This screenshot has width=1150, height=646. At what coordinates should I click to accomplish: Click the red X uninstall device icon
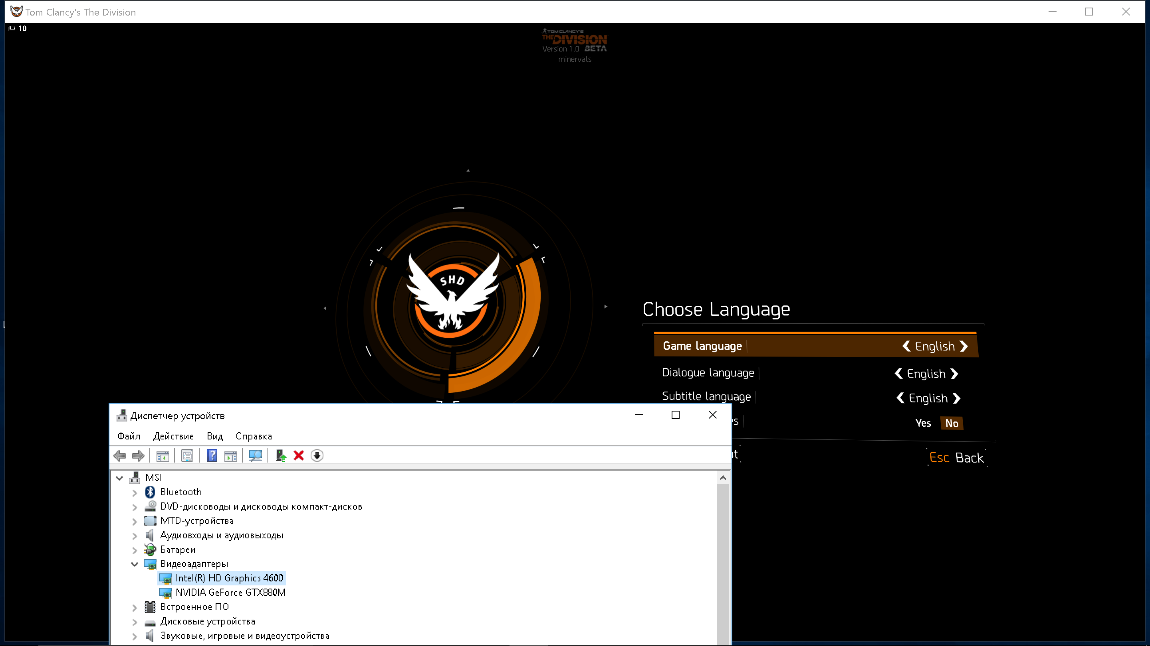tap(299, 456)
